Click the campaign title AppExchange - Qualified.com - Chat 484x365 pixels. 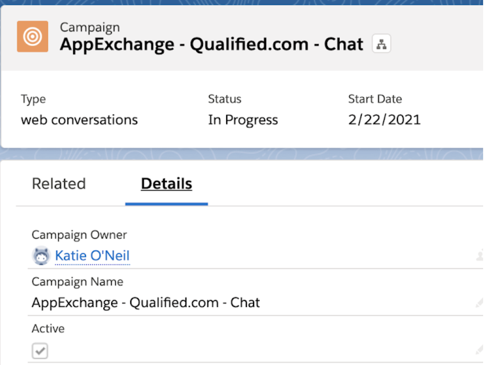[211, 44]
